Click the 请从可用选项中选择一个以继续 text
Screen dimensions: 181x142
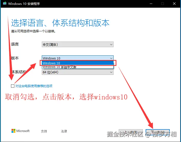tap(33, 31)
